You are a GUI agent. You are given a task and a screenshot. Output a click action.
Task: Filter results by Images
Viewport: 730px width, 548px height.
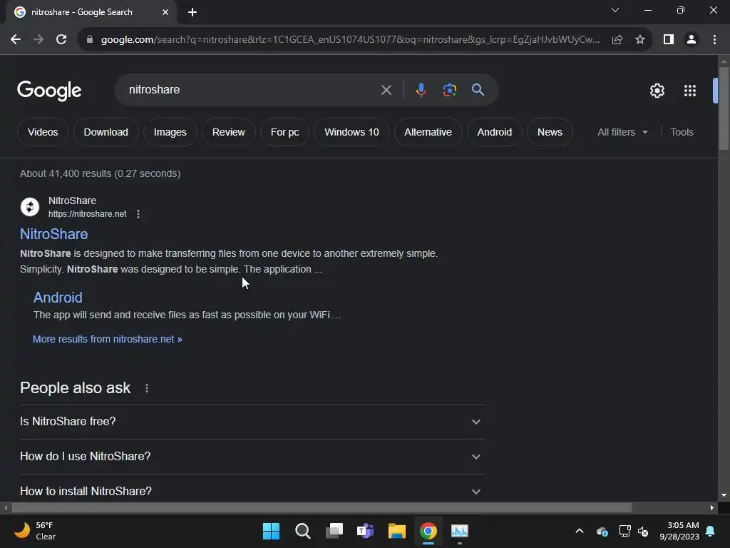click(170, 132)
